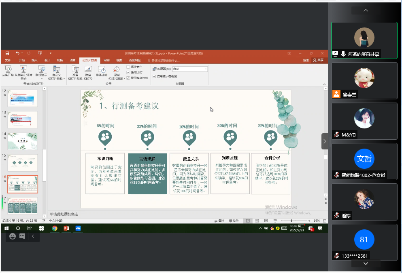Switch to the Animations (动画) tab
This screenshot has width=402, height=273.
[72, 60]
